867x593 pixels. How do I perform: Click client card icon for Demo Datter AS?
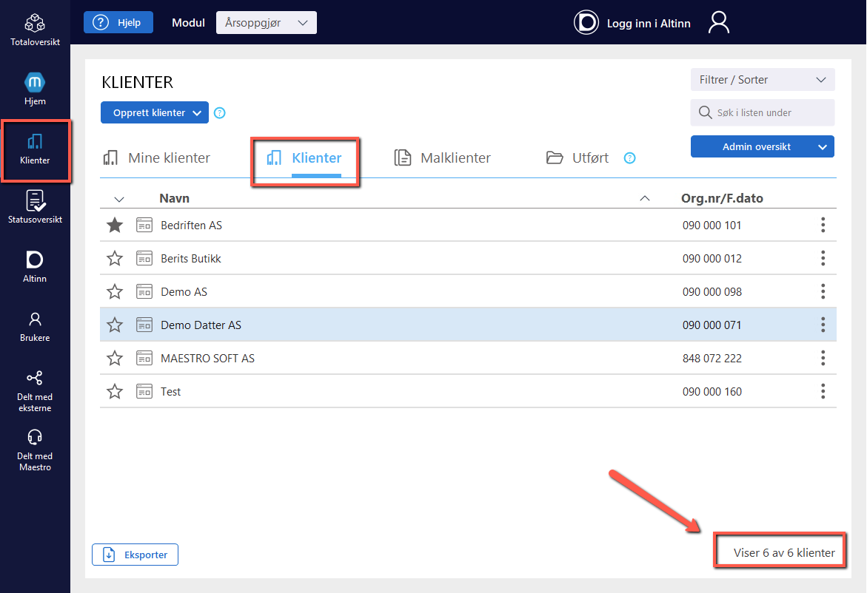pos(144,325)
